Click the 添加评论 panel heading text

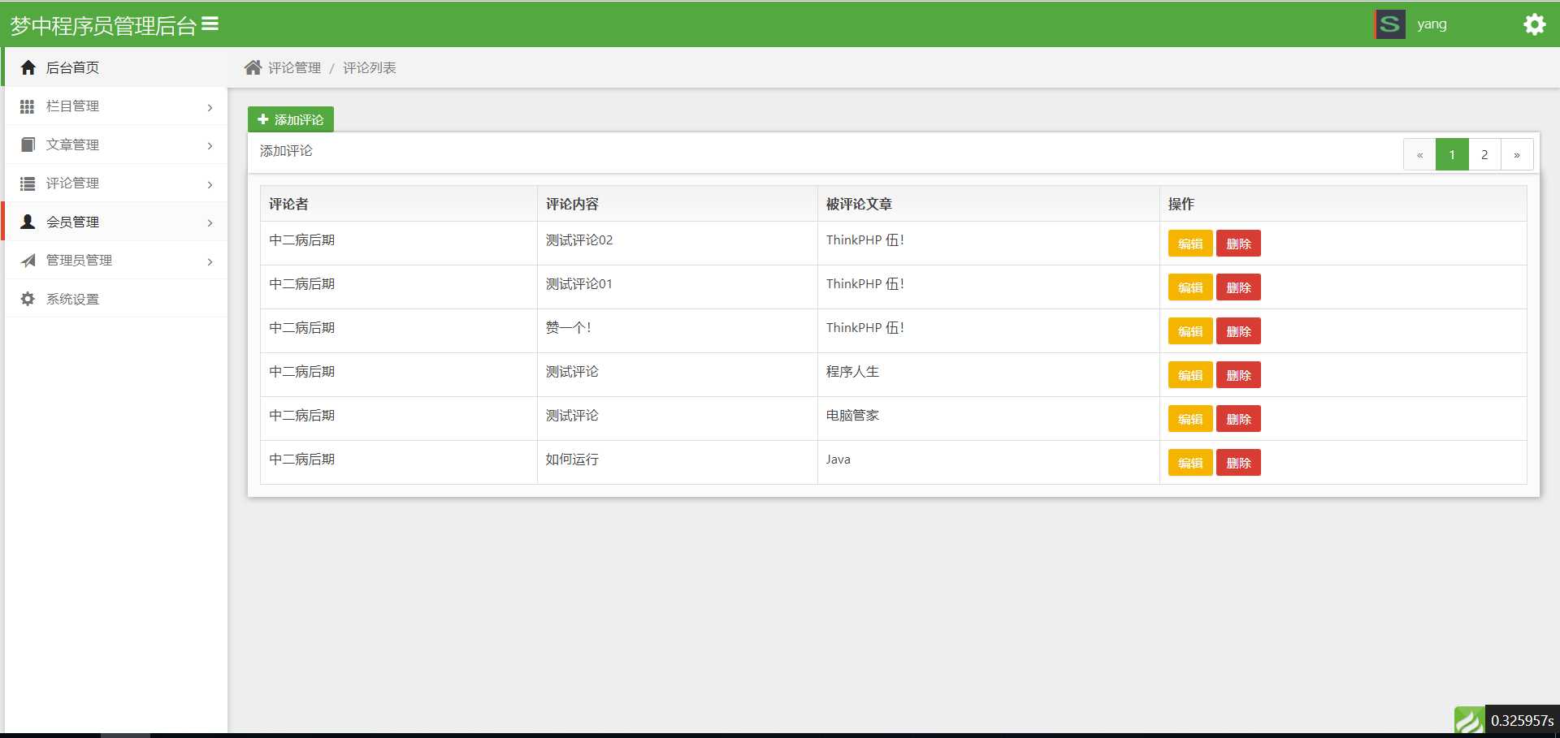coord(286,151)
